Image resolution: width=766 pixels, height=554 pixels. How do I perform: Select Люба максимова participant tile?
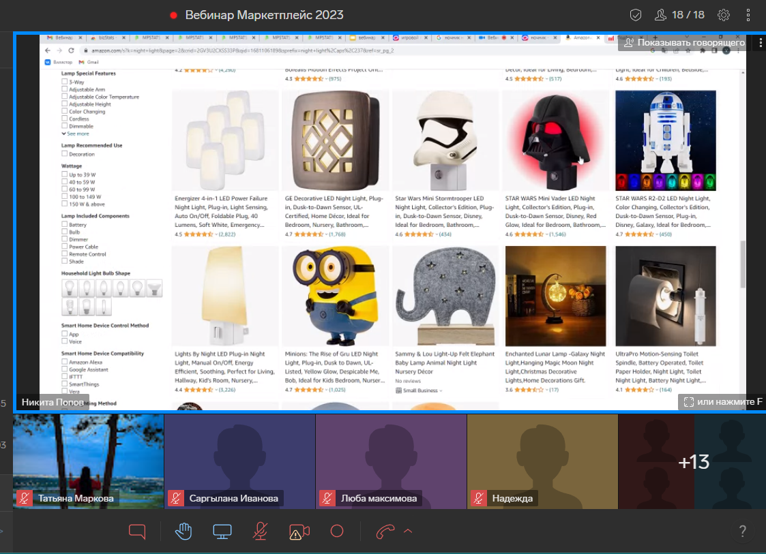click(x=392, y=462)
